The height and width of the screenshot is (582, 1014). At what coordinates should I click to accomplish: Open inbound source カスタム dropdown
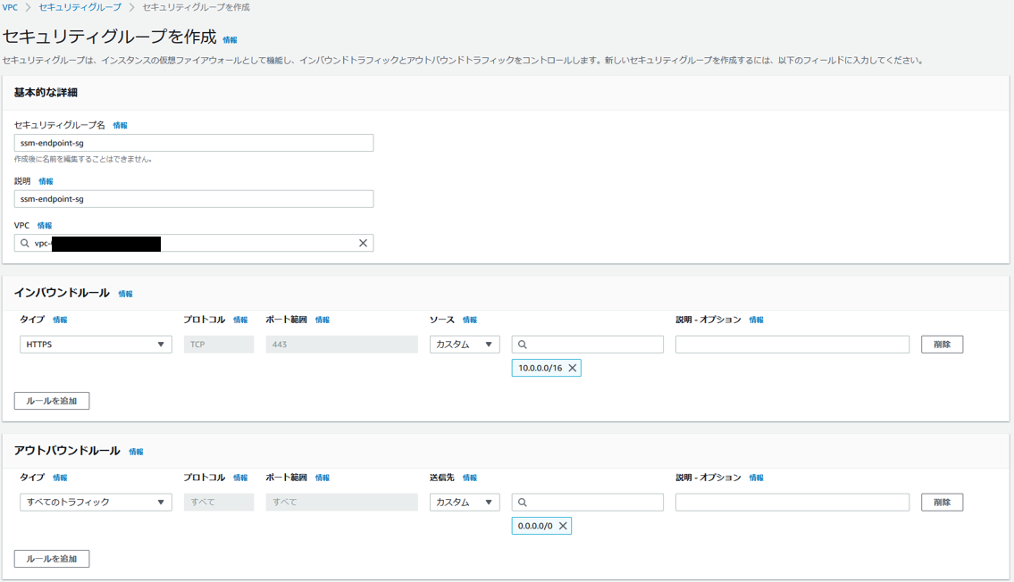pos(465,345)
